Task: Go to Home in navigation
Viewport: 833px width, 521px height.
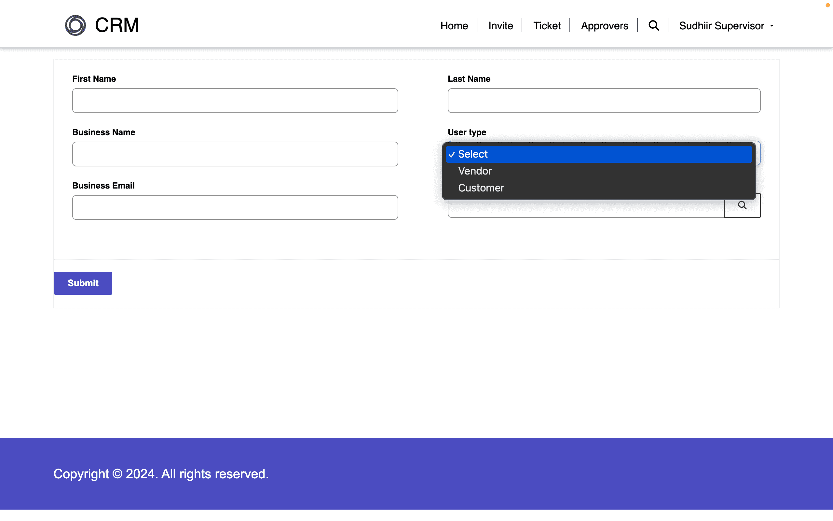Action: [454, 26]
